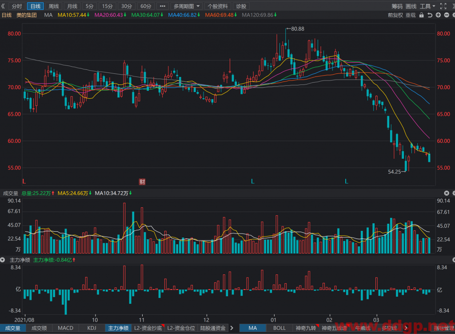The image size is (455, 334).
Task: Select the MACD indicator tab
Action: click(66, 328)
